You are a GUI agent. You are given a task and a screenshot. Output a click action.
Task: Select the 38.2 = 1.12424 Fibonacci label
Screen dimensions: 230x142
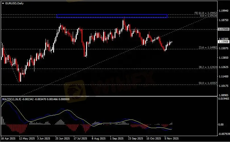pyautogui.click(x=208, y=67)
